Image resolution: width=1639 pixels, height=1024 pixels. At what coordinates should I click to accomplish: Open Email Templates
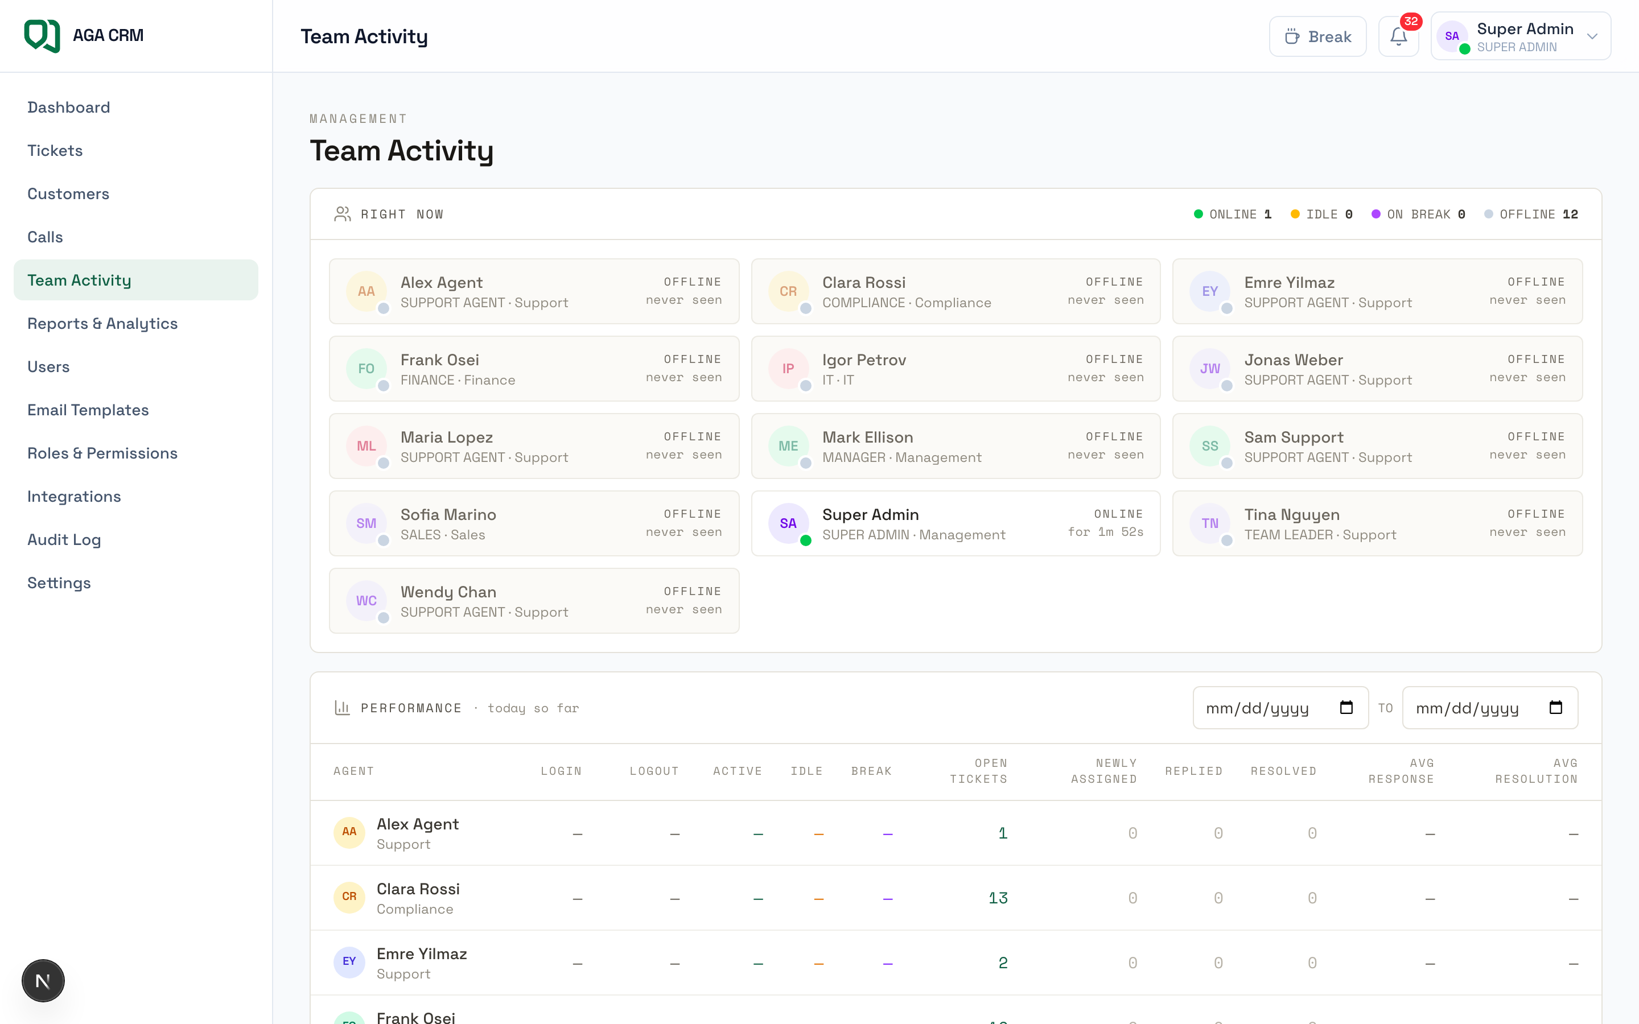tap(135, 410)
